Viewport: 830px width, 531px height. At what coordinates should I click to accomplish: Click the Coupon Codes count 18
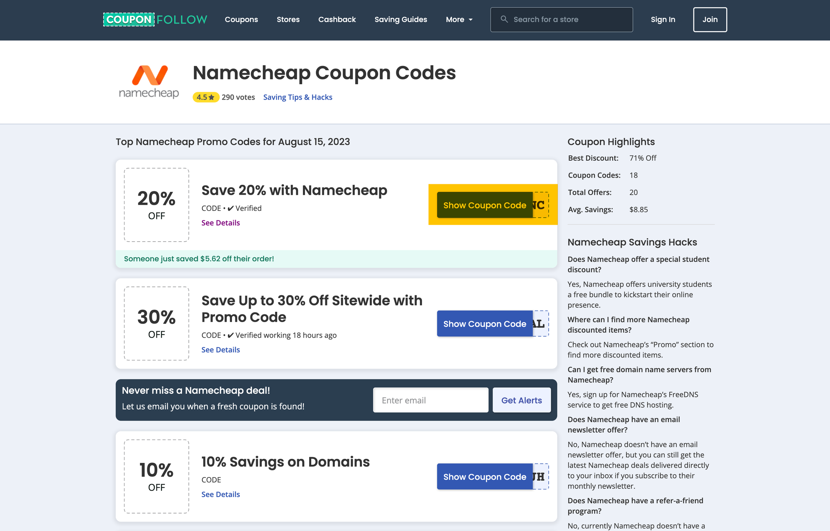pos(633,175)
